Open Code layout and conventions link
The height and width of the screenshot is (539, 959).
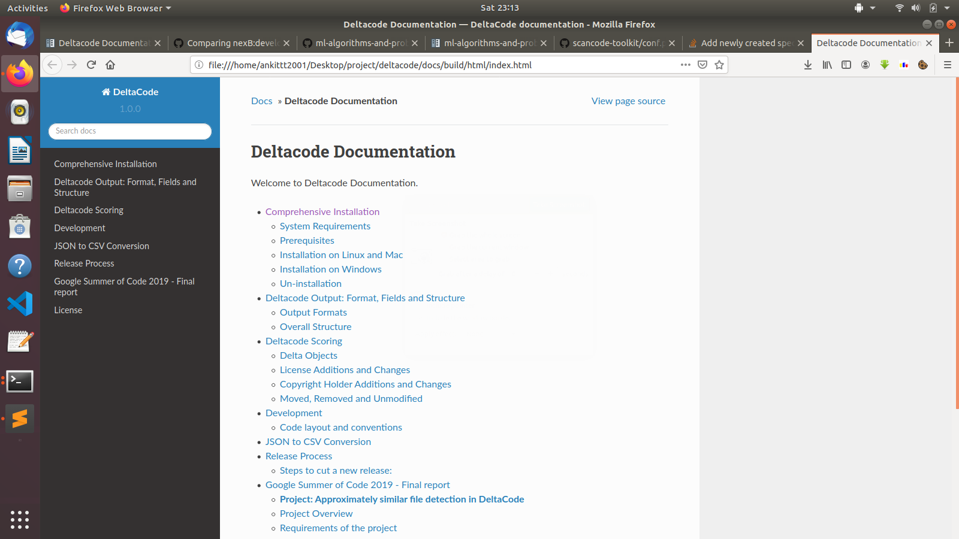tap(340, 428)
